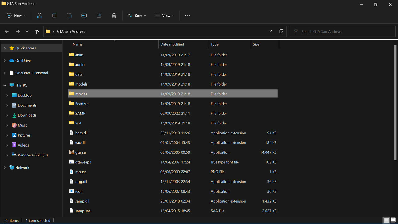Open the View menu
The height and width of the screenshot is (224, 398).
(x=164, y=16)
